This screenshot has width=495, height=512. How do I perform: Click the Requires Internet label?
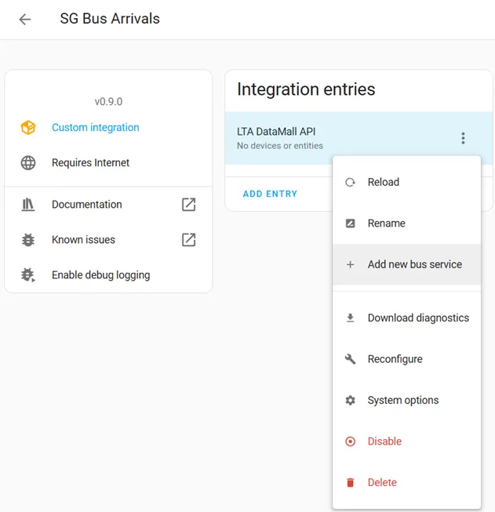[90, 162]
